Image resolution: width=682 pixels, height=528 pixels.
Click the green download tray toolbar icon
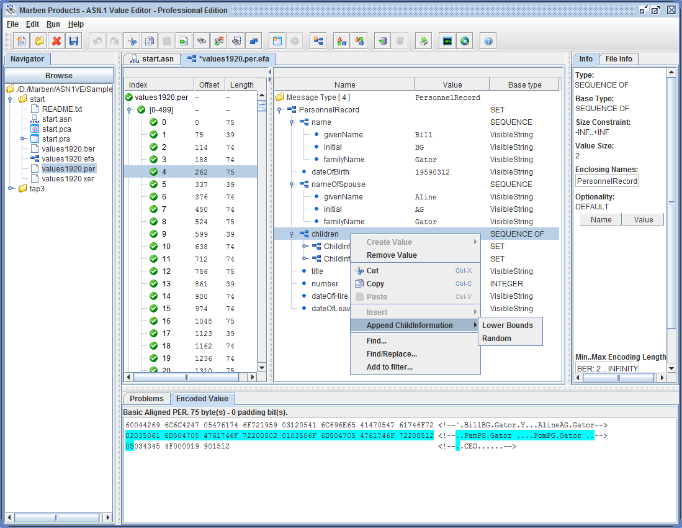click(424, 41)
